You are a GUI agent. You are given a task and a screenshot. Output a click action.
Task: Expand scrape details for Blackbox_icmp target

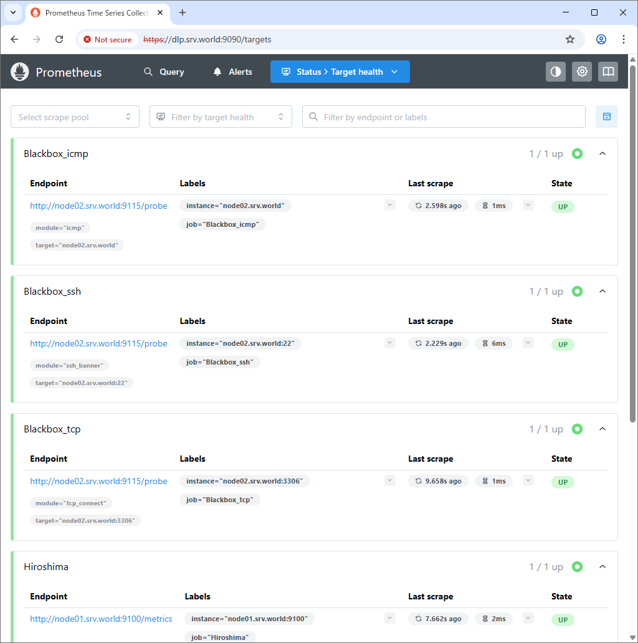click(528, 205)
